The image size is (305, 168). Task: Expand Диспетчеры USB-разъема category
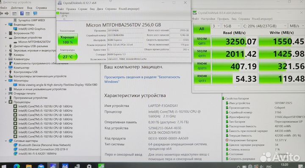pyautogui.click(x=6, y=46)
